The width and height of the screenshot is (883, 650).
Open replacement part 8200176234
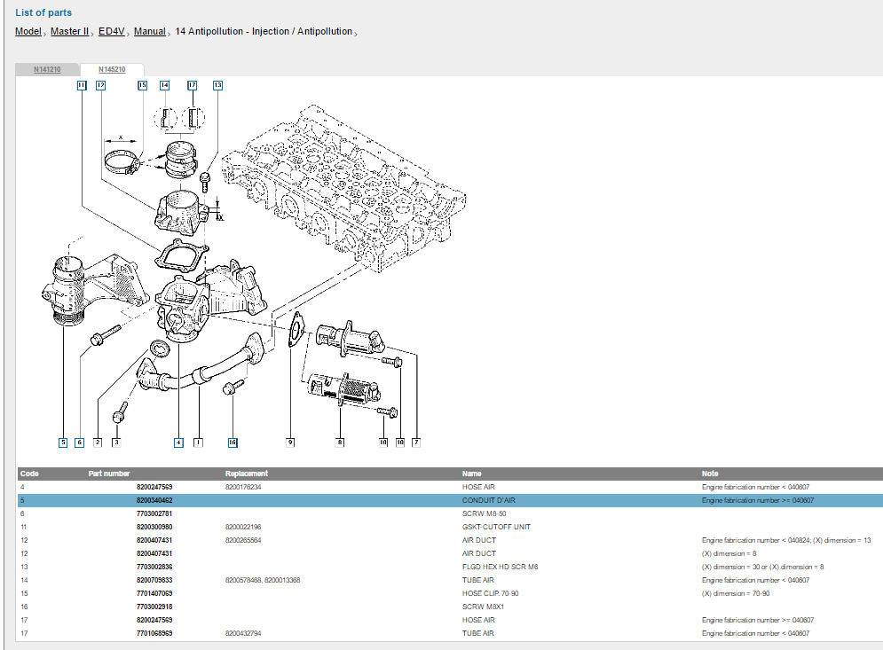pyautogui.click(x=243, y=487)
